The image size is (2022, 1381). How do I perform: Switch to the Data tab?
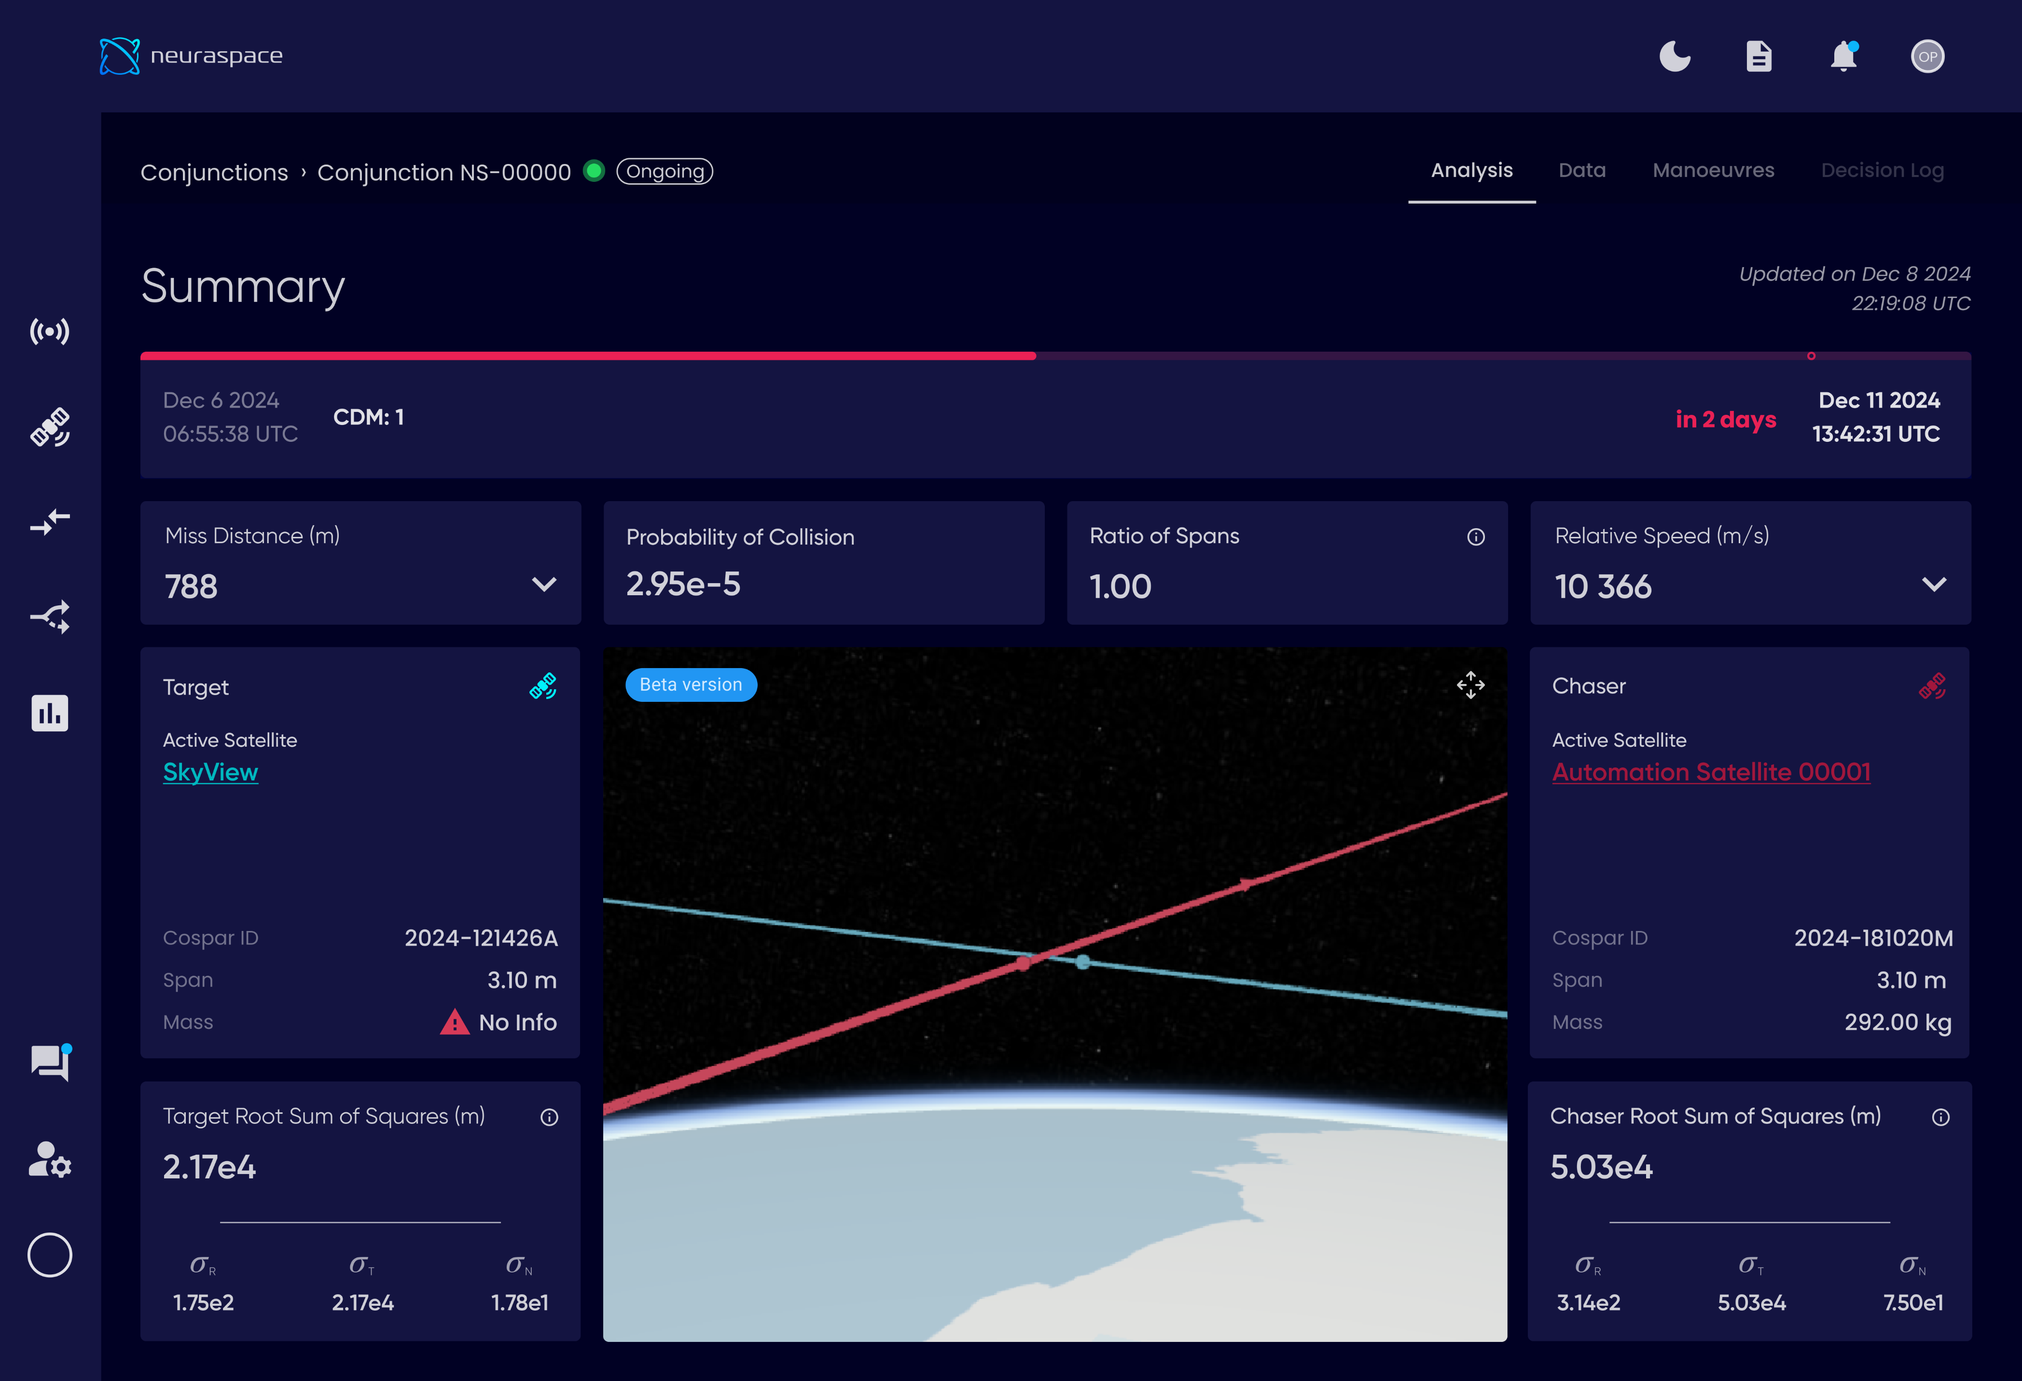[x=1582, y=170]
